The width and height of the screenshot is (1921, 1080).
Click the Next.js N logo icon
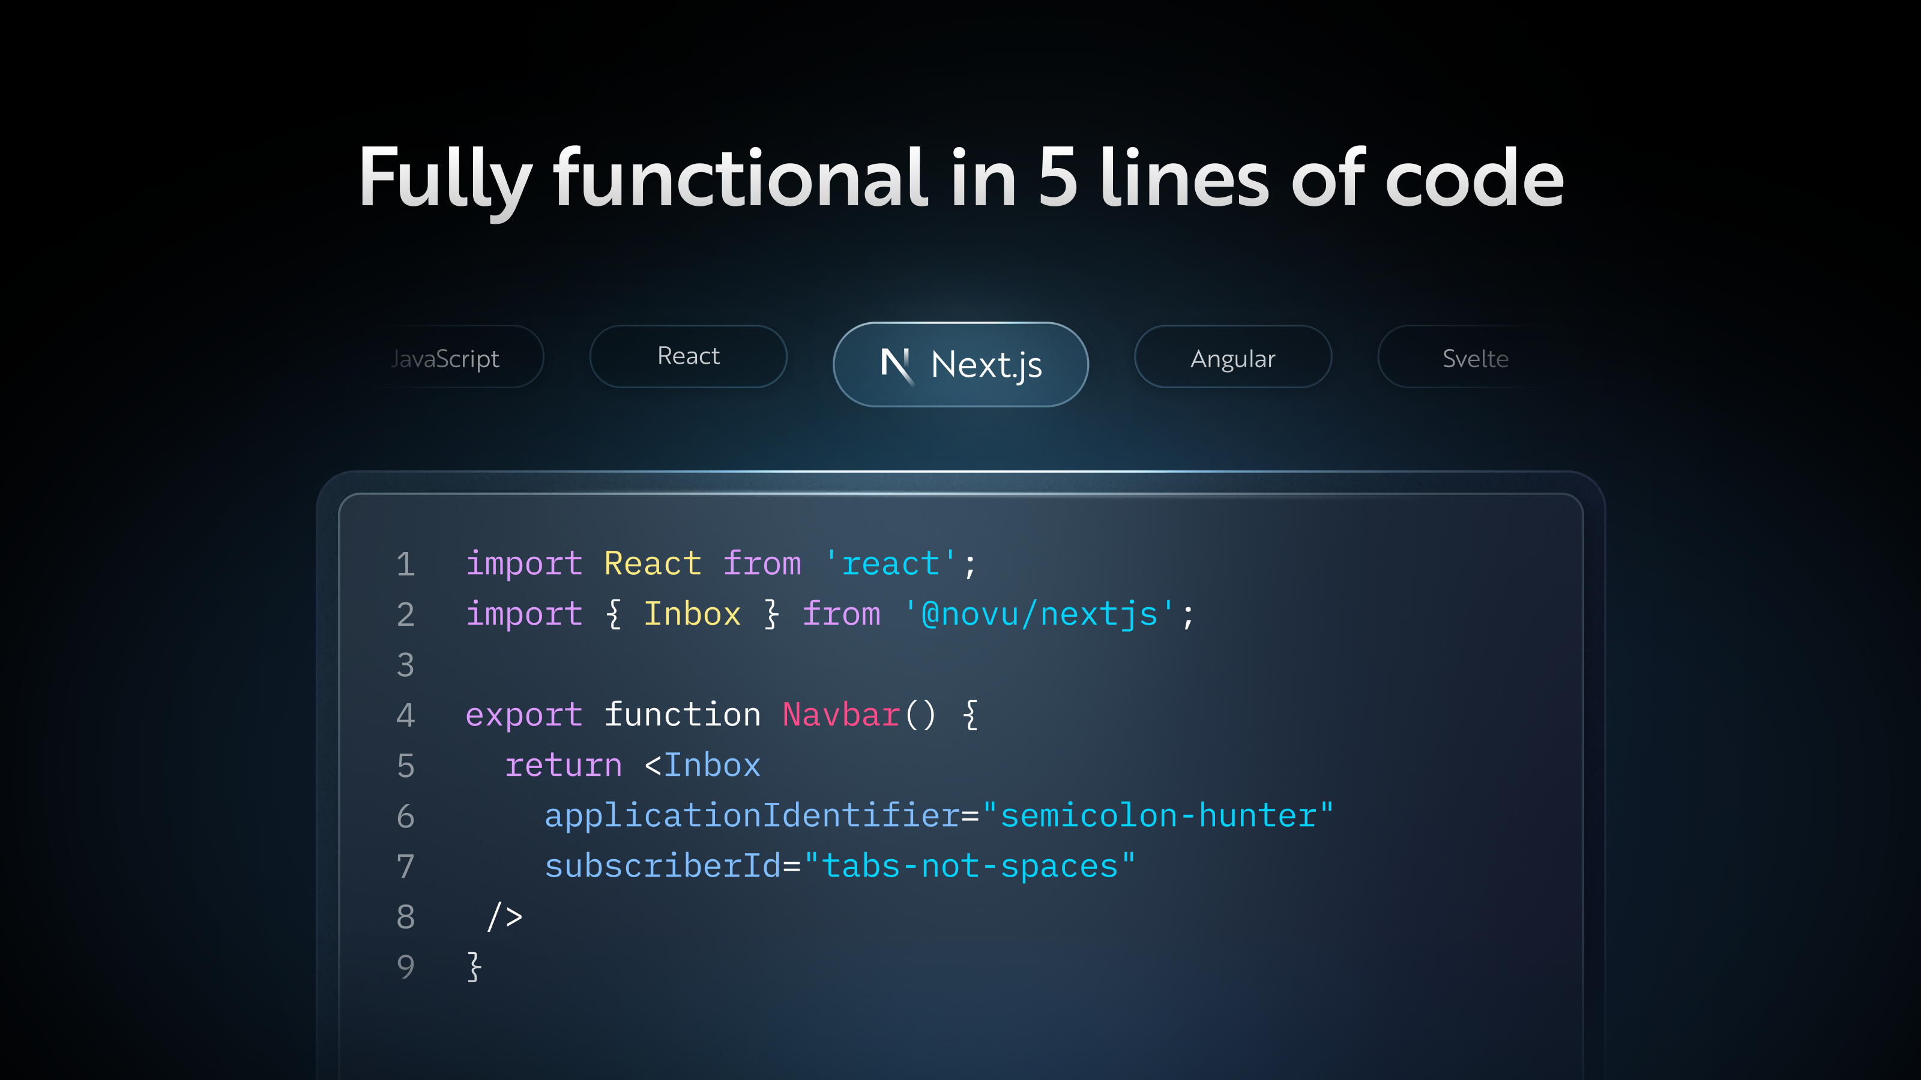tap(897, 365)
